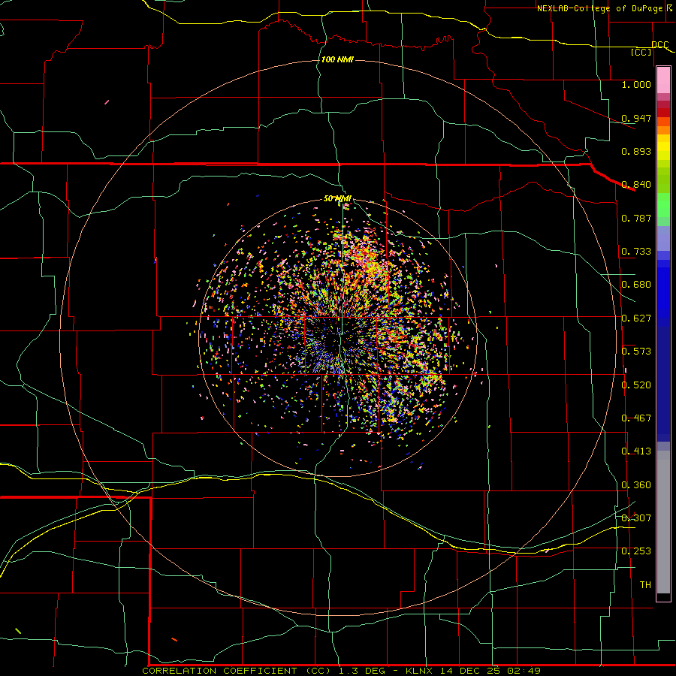Click the 0.573 legend value
The width and height of the screenshot is (676, 676).
point(636,352)
